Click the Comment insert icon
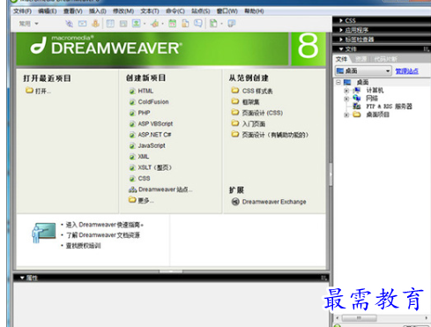 point(198,23)
